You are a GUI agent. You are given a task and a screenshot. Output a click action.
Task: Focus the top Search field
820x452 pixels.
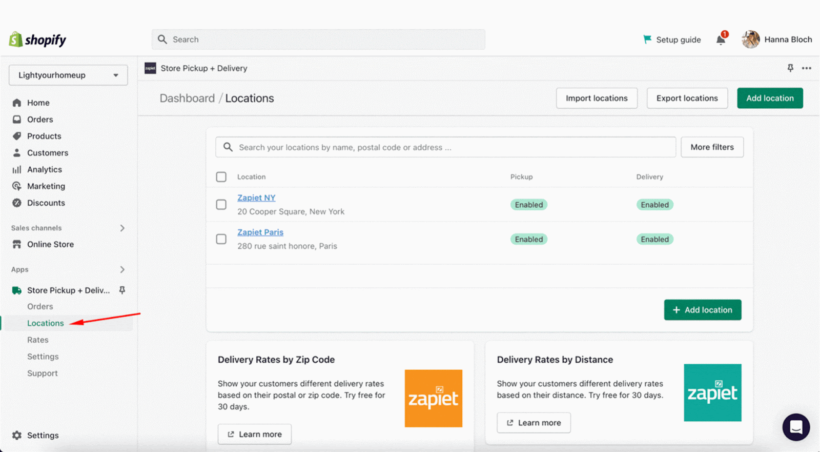(x=318, y=40)
